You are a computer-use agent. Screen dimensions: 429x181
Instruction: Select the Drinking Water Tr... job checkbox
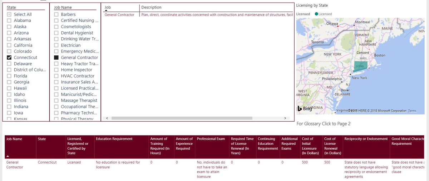(56, 39)
